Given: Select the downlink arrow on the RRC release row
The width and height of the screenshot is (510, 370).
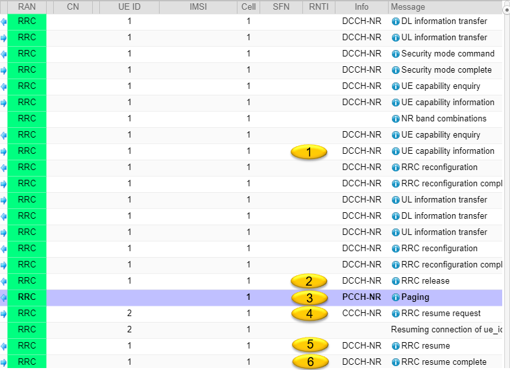Looking at the screenshot, I should click(4, 282).
